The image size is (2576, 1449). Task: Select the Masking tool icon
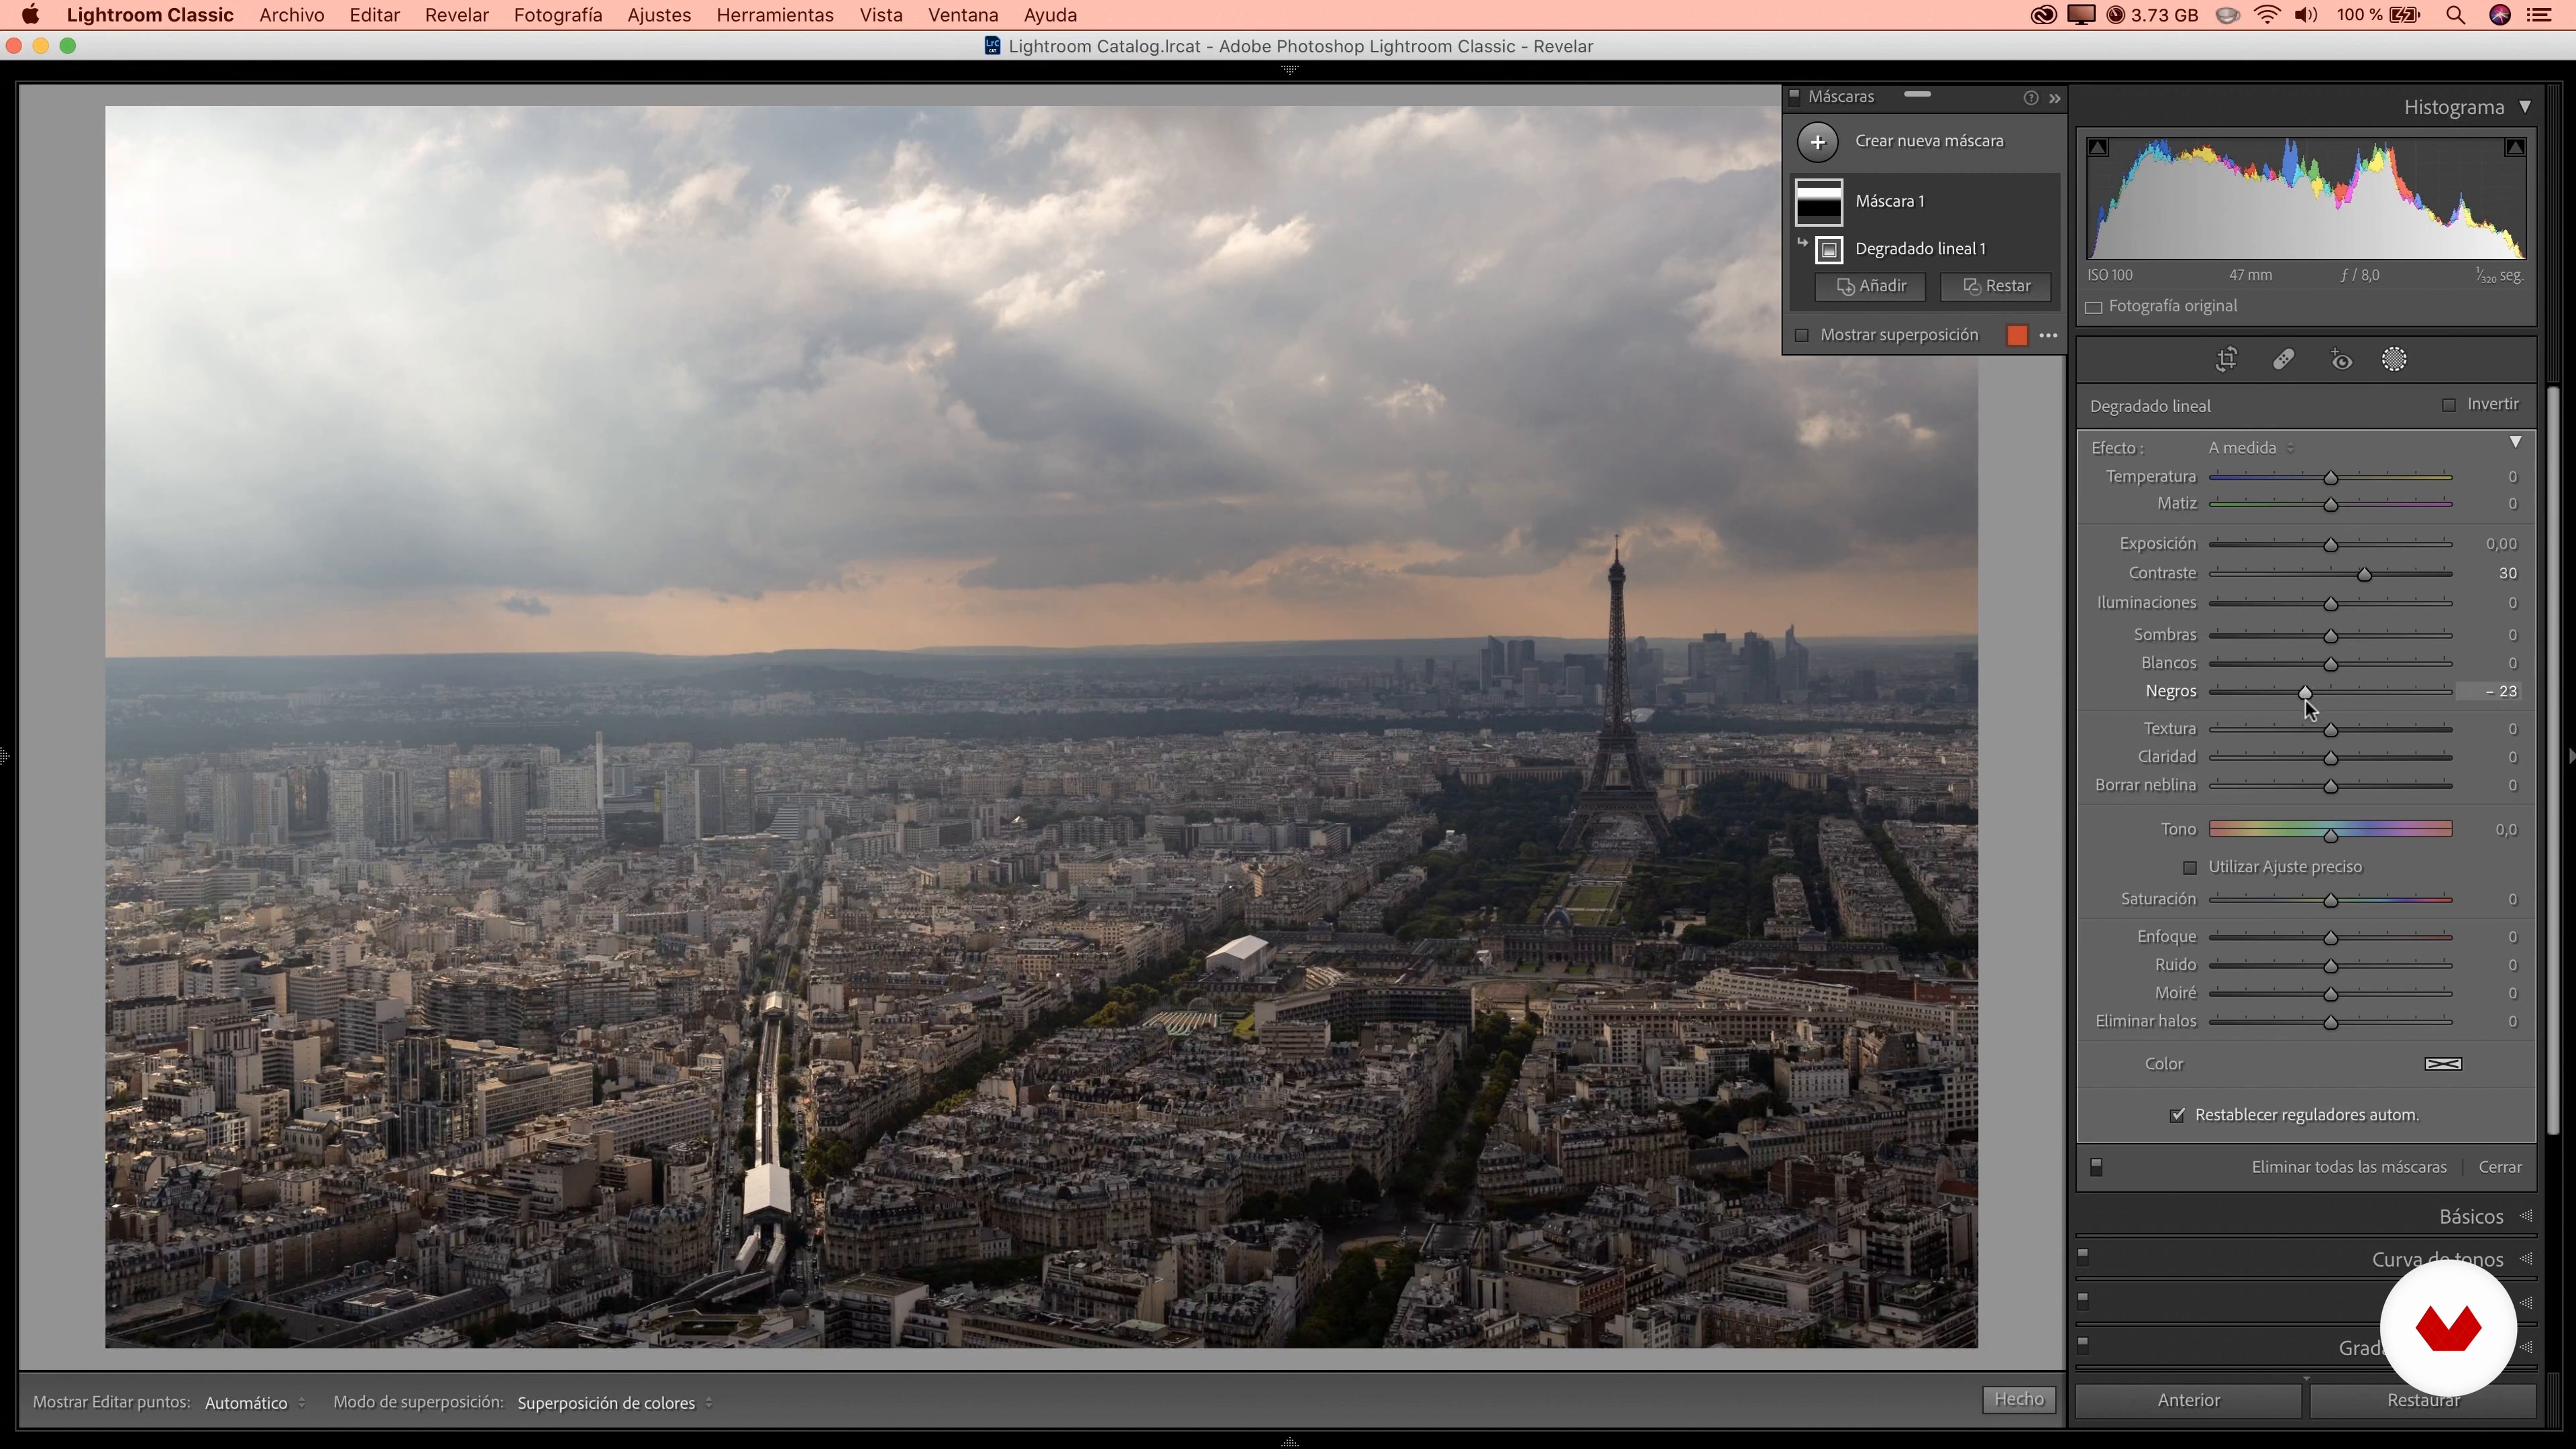click(x=2394, y=360)
